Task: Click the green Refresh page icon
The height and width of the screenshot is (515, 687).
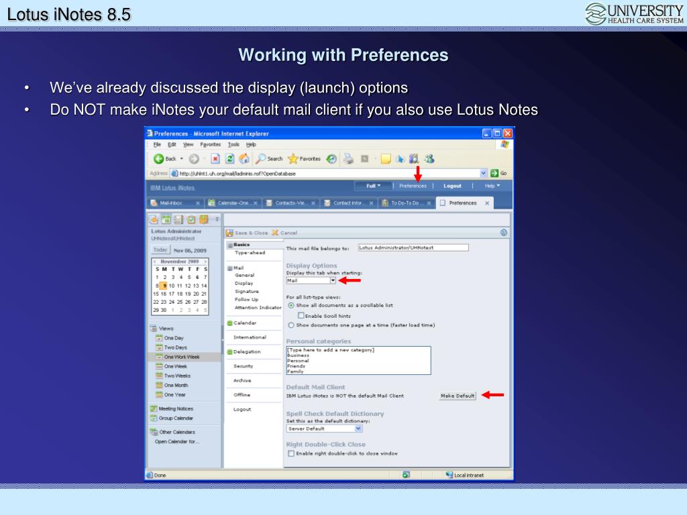Action: coord(229,159)
